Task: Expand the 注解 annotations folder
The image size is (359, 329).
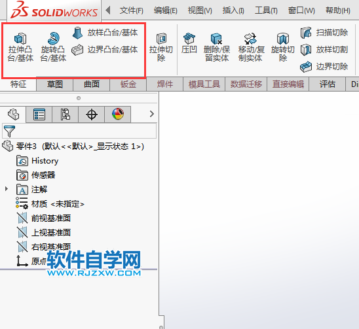Action: click(x=7, y=189)
